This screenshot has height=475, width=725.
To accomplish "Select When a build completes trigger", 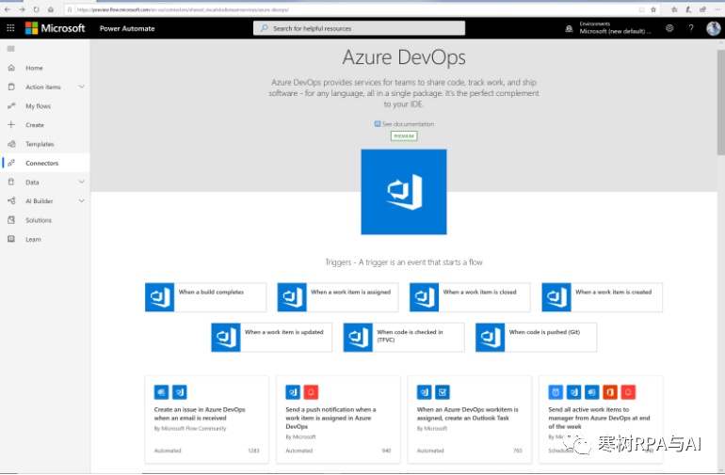I will (205, 297).
